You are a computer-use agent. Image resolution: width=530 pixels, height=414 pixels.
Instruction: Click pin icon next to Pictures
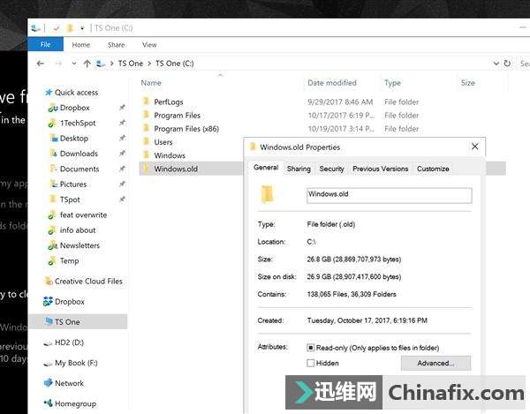point(122,184)
